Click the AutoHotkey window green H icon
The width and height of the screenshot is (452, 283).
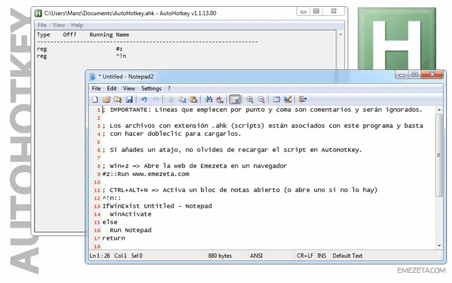(x=38, y=13)
